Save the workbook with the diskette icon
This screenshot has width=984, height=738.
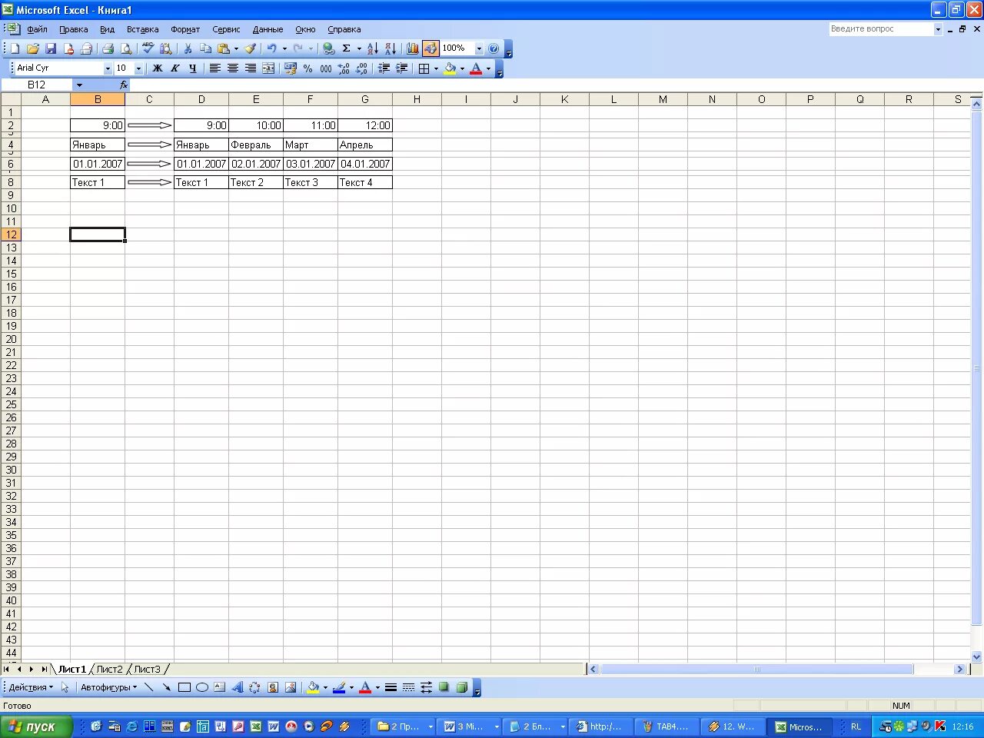click(51, 48)
